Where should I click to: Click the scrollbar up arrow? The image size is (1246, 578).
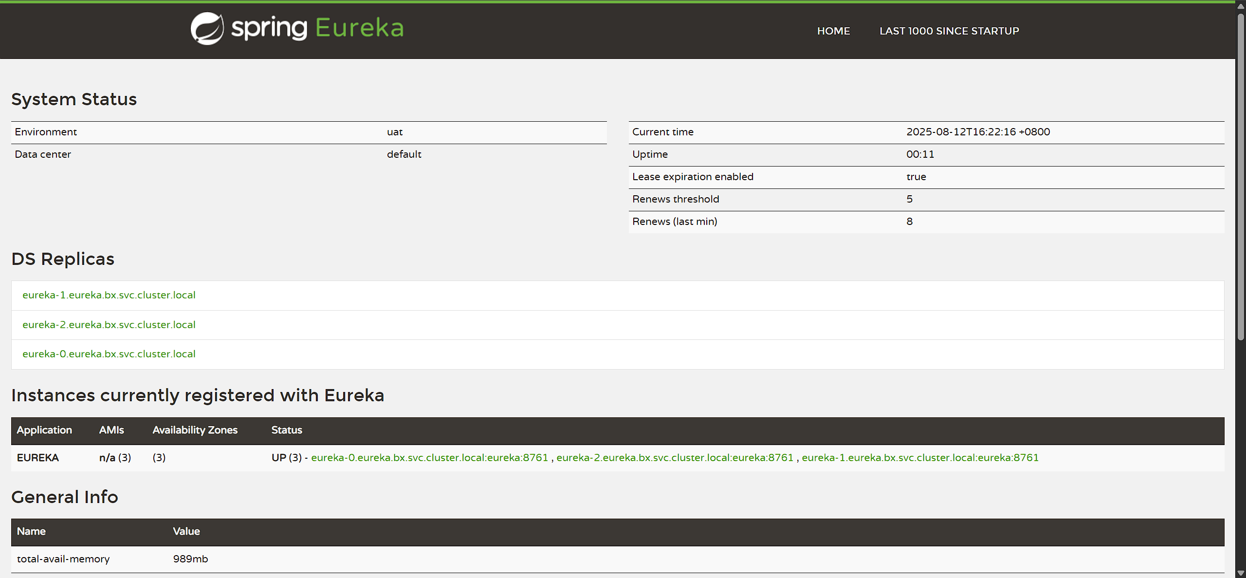[1241, 6]
